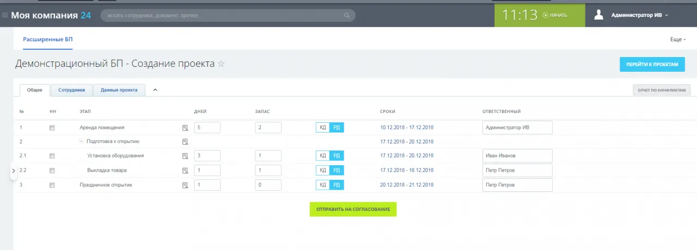Screen dimensions: 697x250
Task: Open details icon for Выкладка товара
Action: [x=185, y=171]
